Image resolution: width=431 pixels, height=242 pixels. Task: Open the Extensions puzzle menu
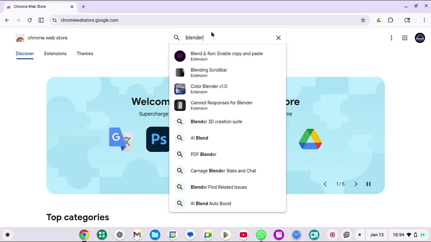[x=391, y=20]
